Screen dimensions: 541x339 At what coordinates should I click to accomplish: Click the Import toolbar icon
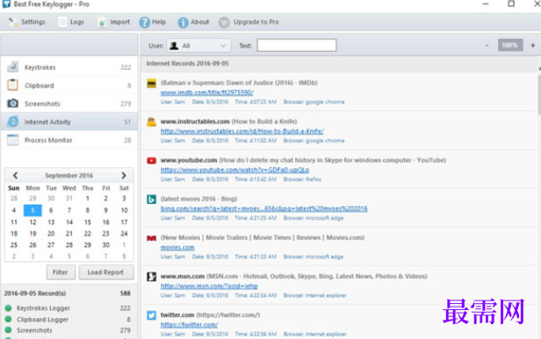pyautogui.click(x=102, y=23)
